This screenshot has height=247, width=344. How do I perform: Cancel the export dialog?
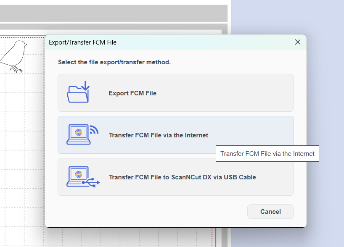tap(270, 211)
